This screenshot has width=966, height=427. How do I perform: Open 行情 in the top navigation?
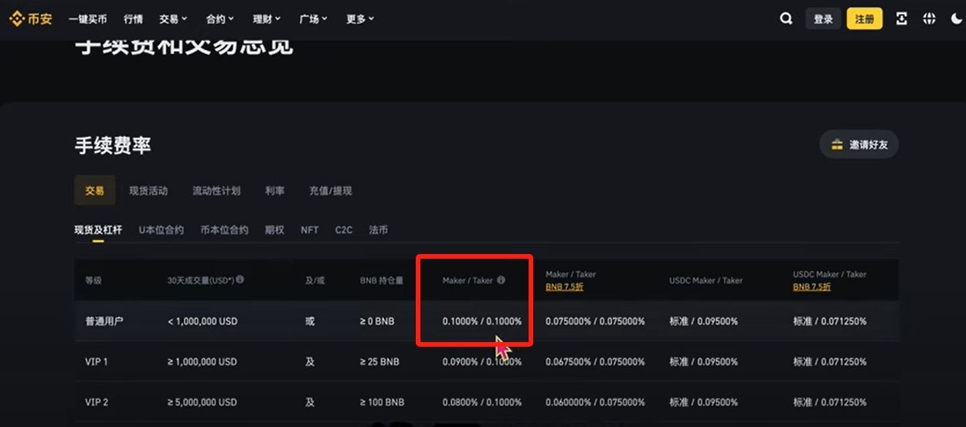point(133,19)
